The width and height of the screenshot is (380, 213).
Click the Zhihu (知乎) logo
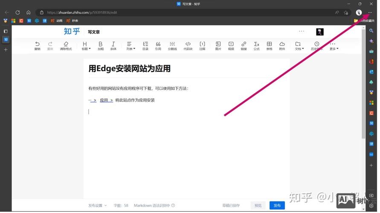coord(72,31)
